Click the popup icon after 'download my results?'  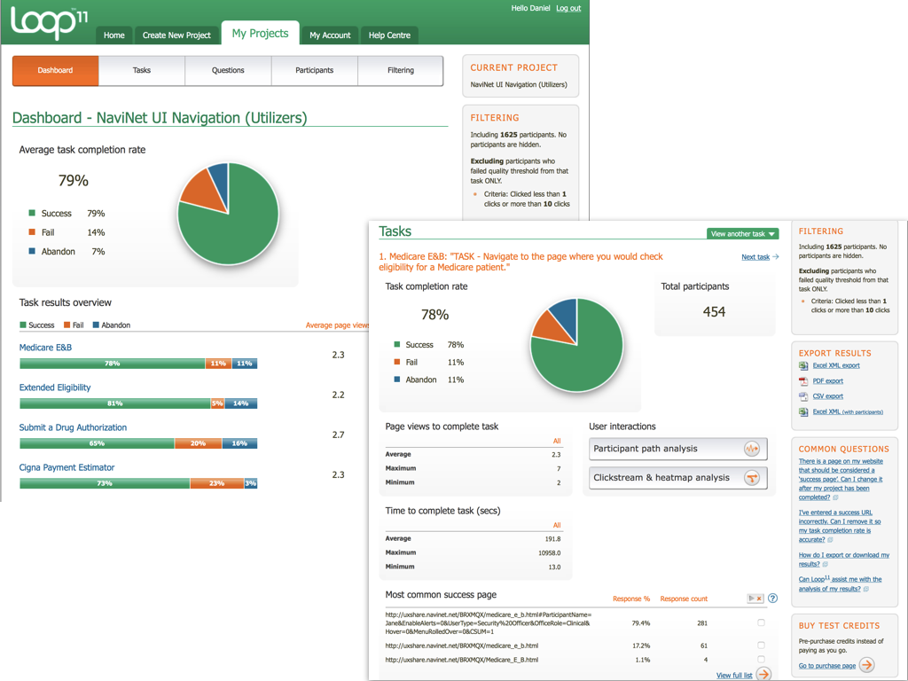(x=826, y=564)
